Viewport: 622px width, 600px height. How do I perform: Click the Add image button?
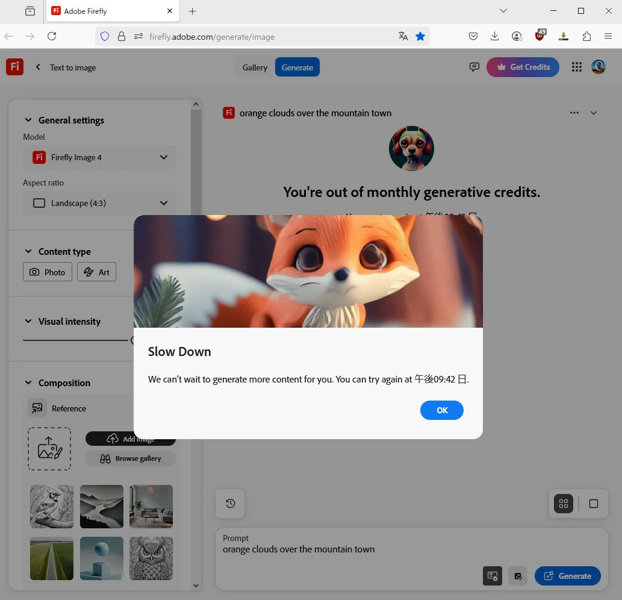[131, 439]
